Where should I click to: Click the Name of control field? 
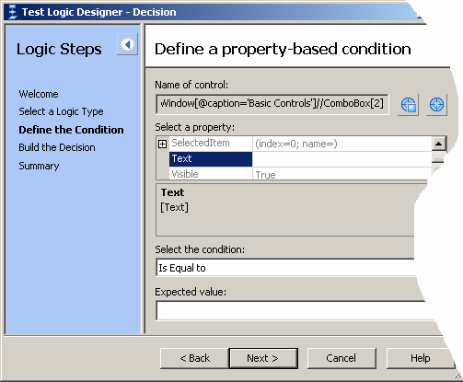point(272,104)
